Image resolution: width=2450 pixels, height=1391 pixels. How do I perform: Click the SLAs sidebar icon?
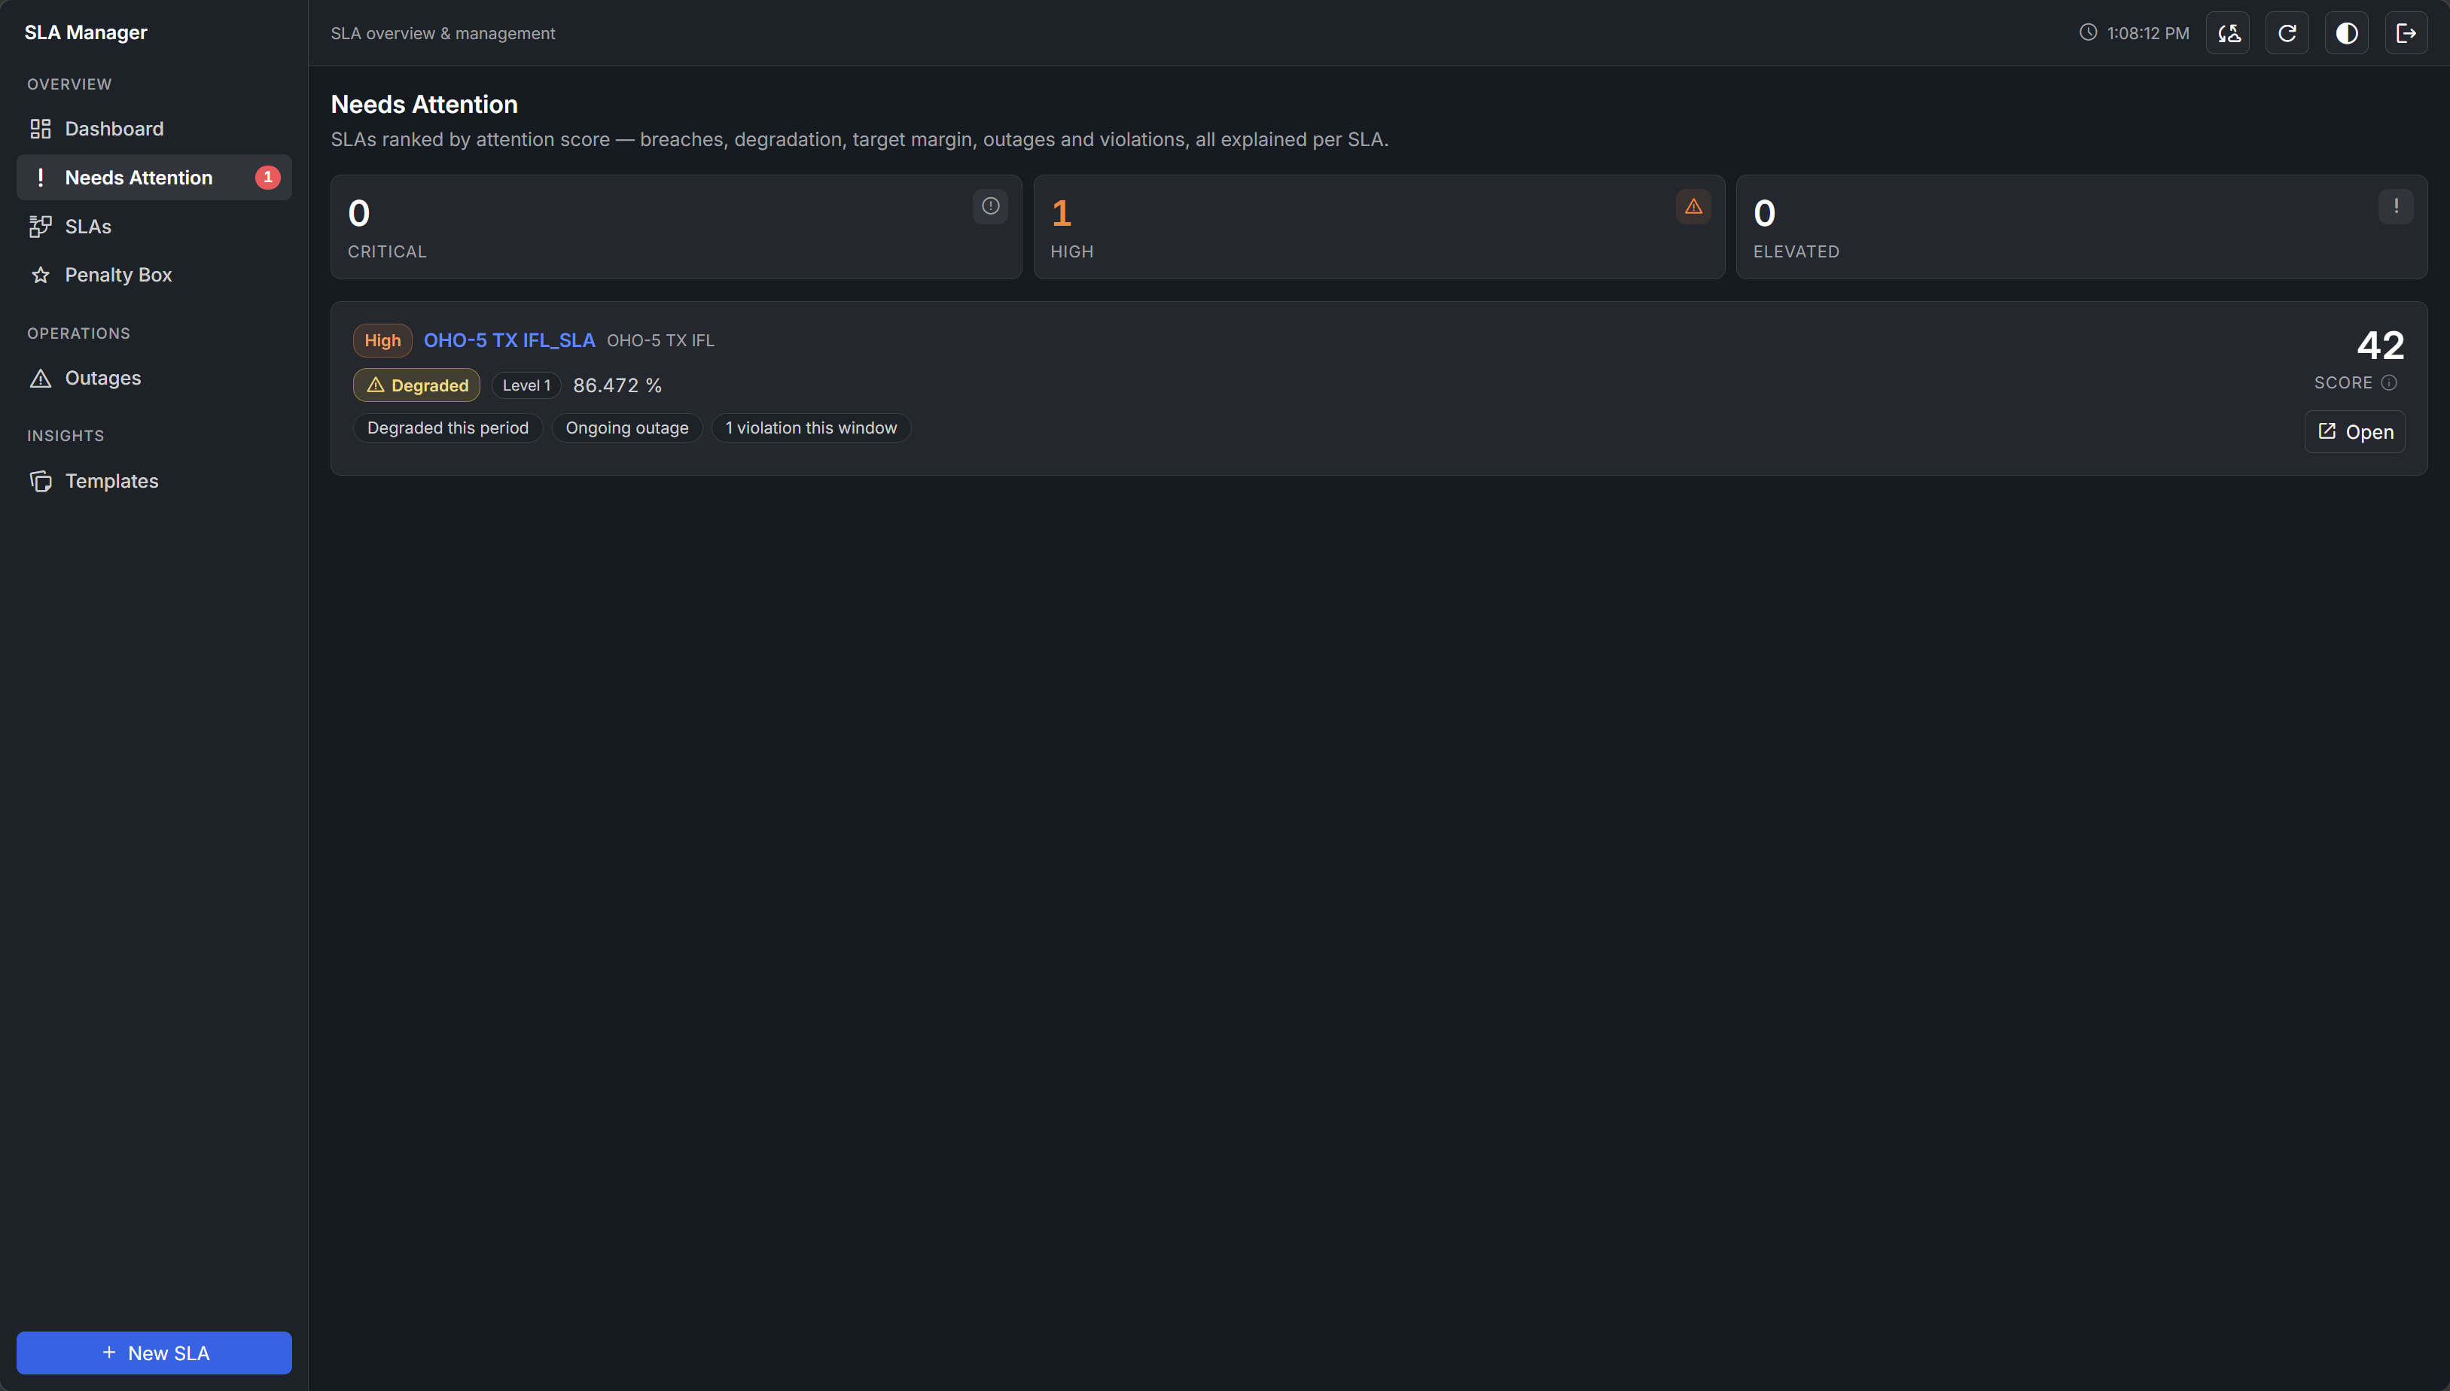40,227
